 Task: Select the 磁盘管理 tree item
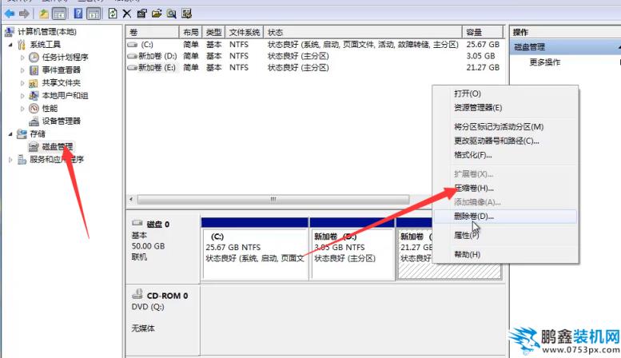point(58,146)
